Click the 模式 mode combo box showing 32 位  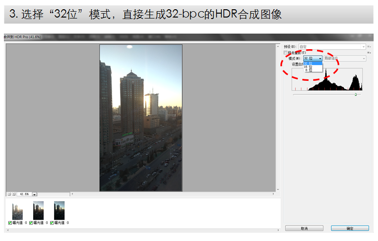[313, 58]
